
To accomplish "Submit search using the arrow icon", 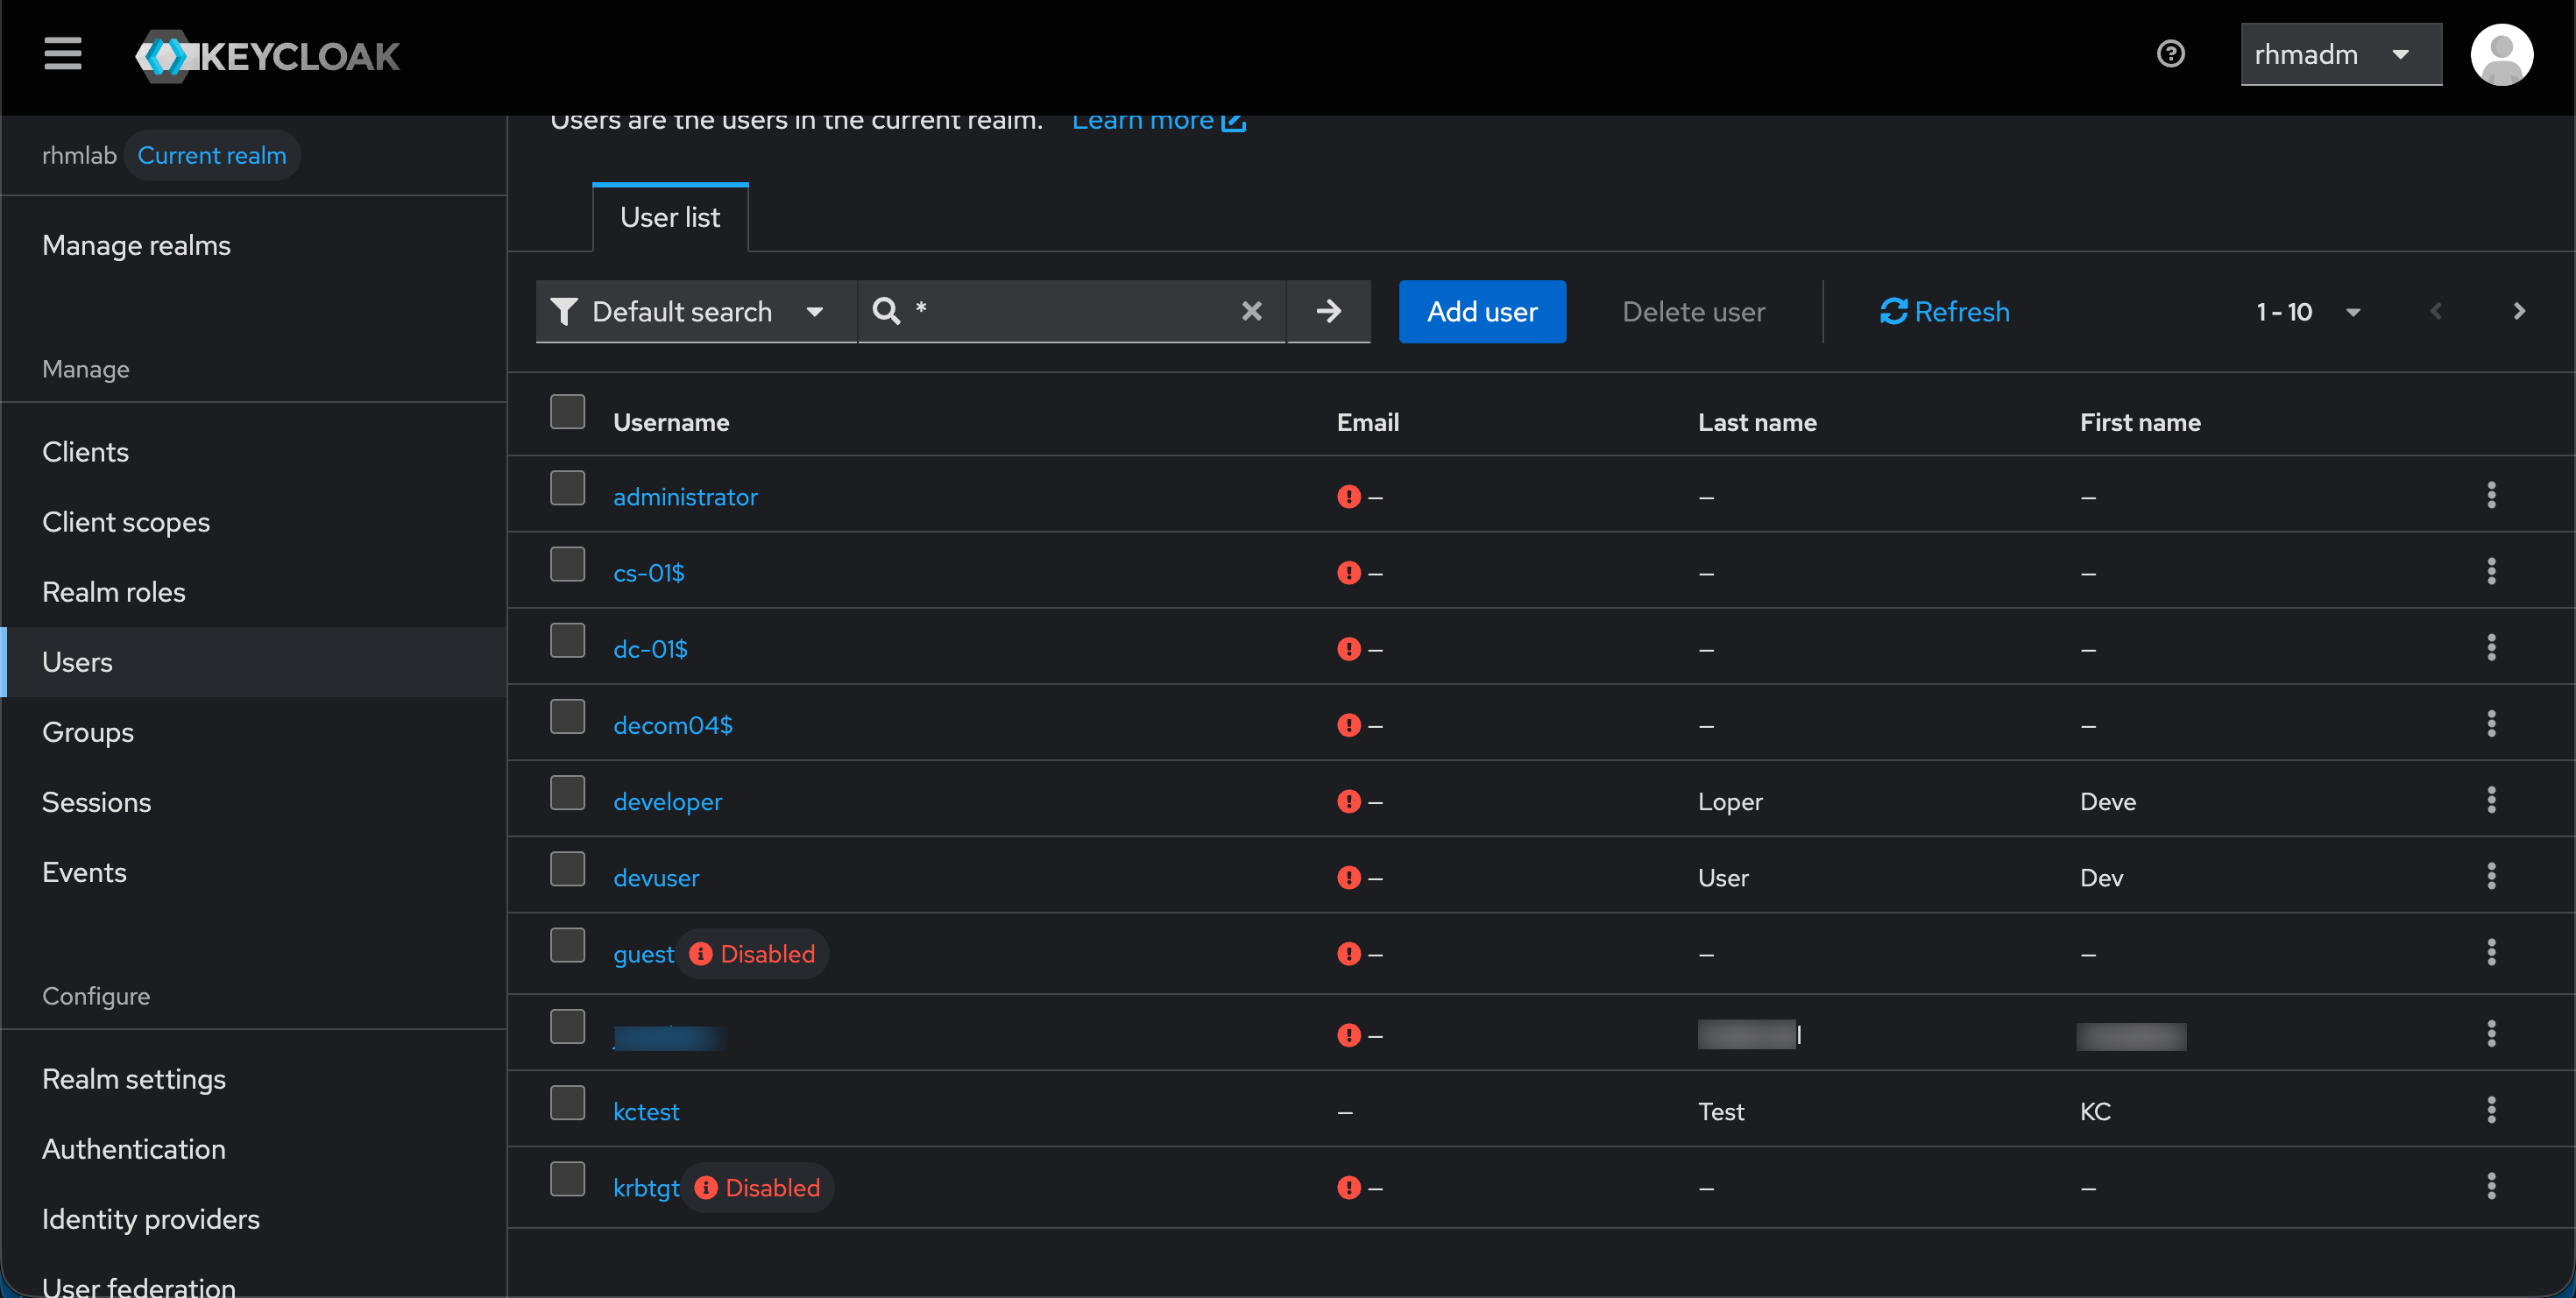I will click(1328, 311).
